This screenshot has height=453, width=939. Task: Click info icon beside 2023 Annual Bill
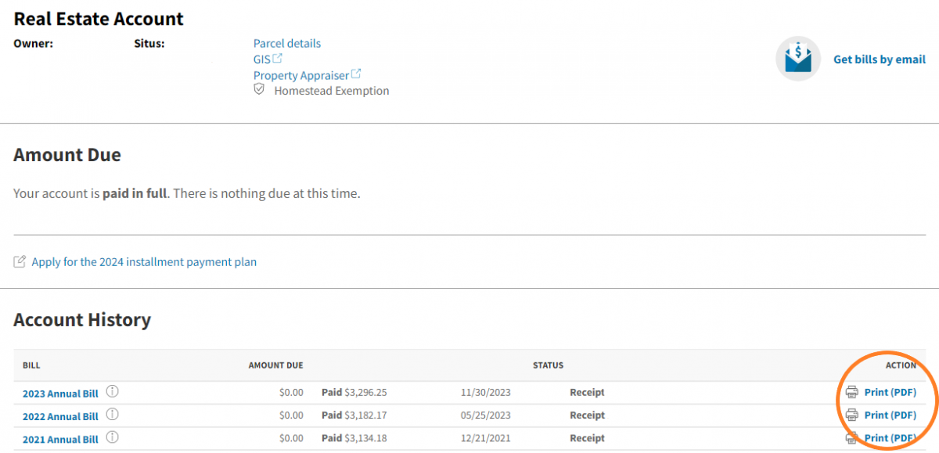coord(112,393)
